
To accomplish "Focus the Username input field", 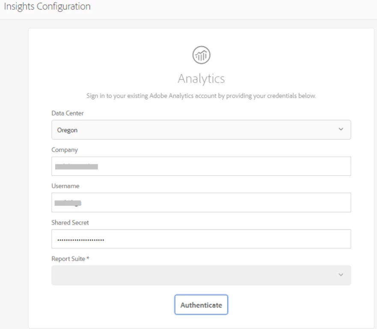I will coord(201,202).
